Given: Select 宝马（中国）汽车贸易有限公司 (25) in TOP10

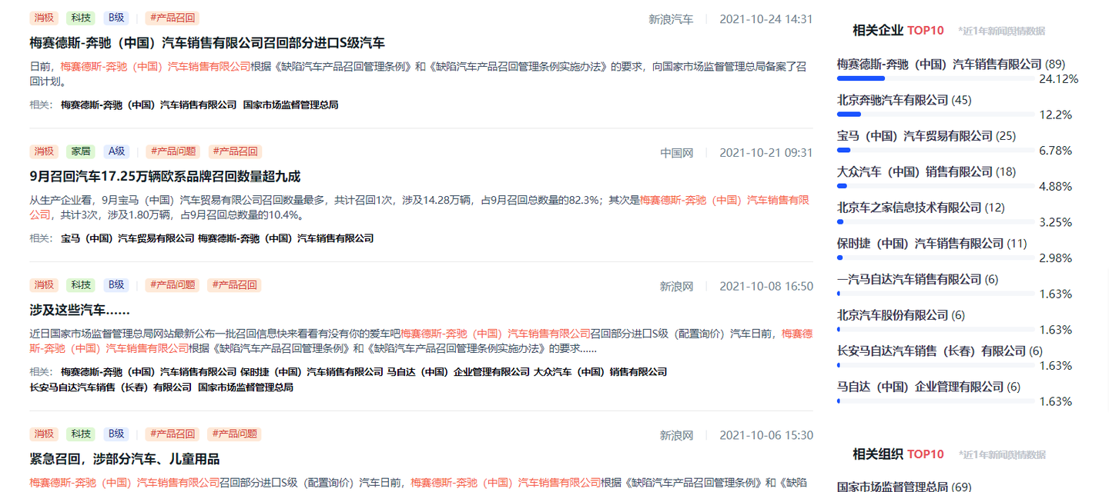Looking at the screenshot, I should coord(926,136).
